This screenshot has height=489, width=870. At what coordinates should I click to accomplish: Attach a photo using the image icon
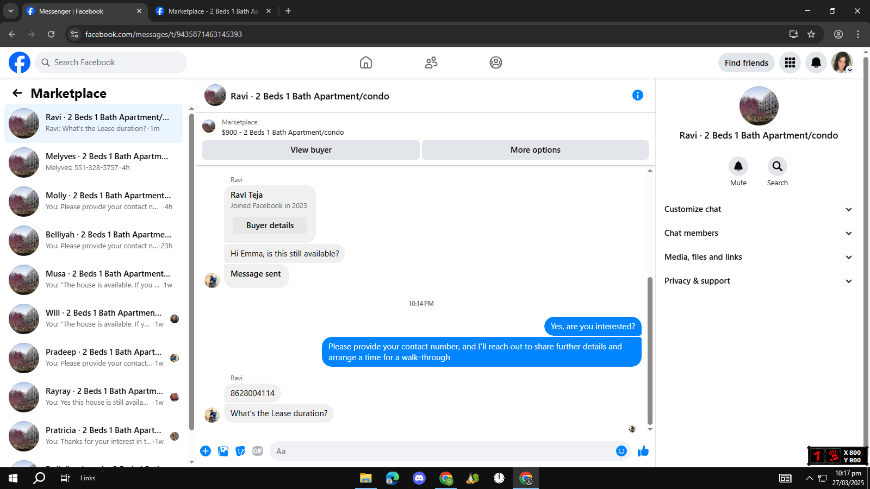click(x=223, y=451)
